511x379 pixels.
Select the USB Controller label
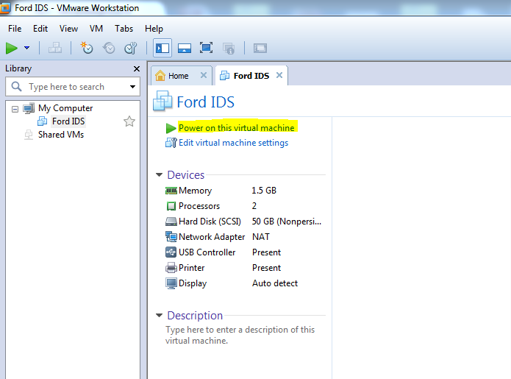point(207,252)
